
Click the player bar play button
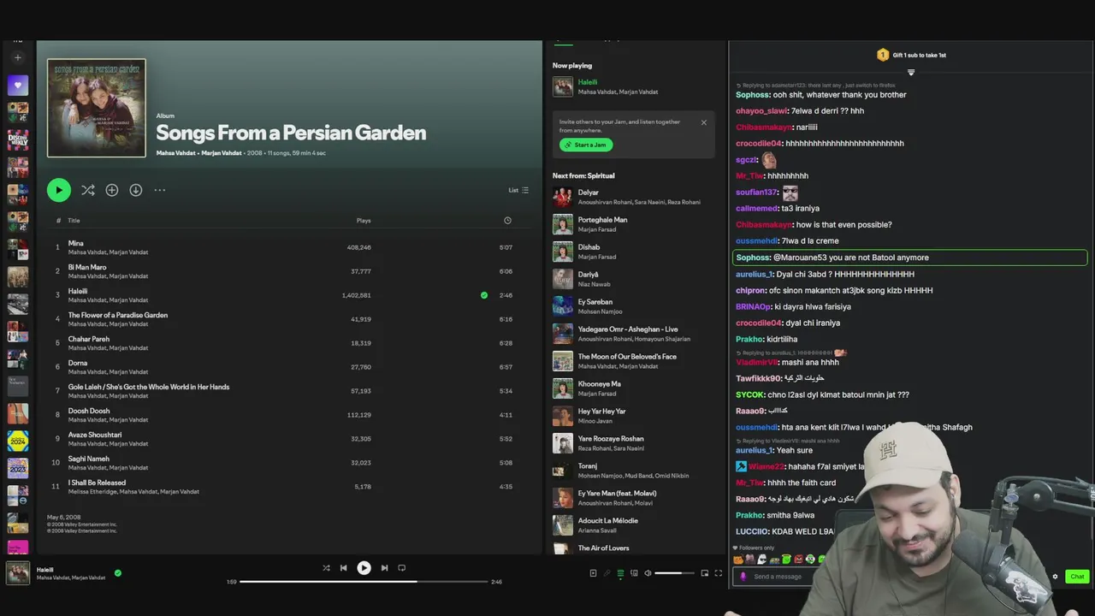(364, 568)
